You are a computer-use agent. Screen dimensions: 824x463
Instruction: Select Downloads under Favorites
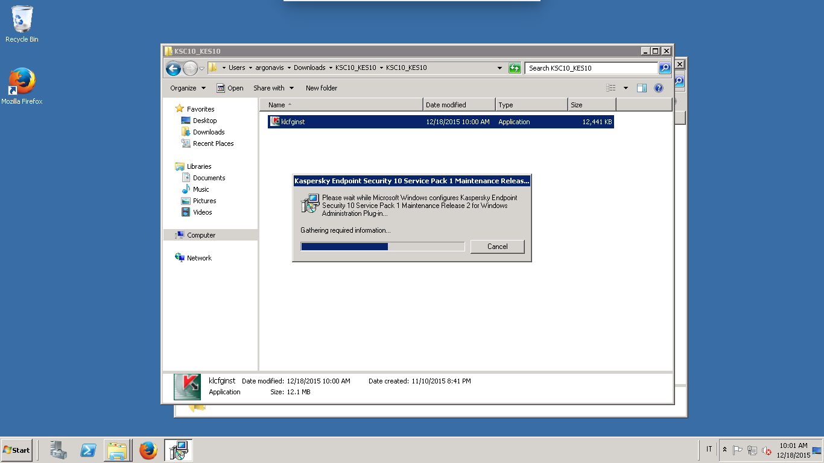coord(209,132)
